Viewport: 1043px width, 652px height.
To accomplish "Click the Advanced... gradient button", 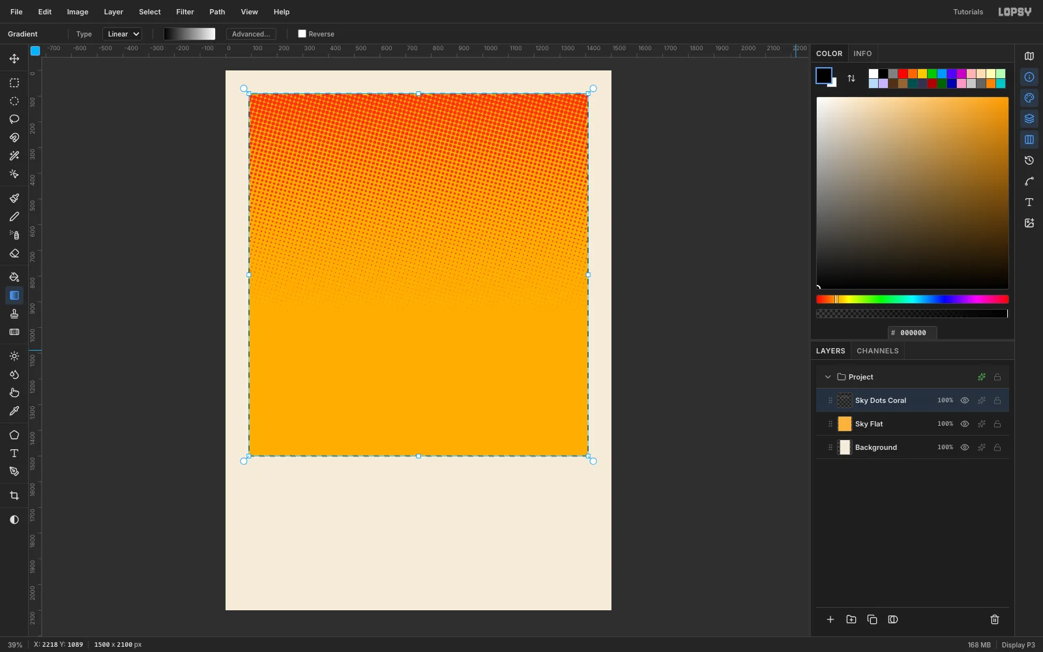I will (251, 34).
